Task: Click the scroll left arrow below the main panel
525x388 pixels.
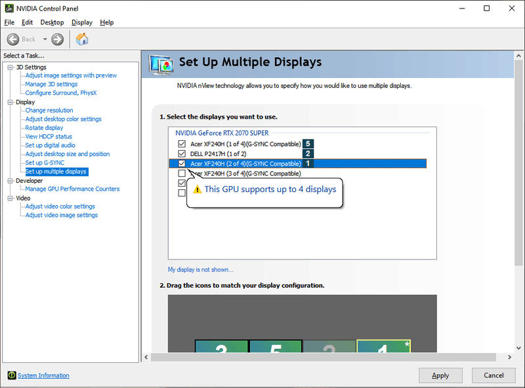Action: pyautogui.click(x=146, y=357)
